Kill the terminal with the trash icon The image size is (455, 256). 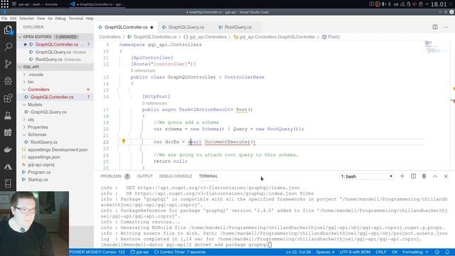click(x=424, y=176)
